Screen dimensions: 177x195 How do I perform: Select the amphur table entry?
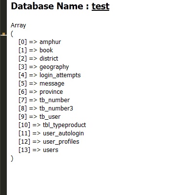(50, 42)
